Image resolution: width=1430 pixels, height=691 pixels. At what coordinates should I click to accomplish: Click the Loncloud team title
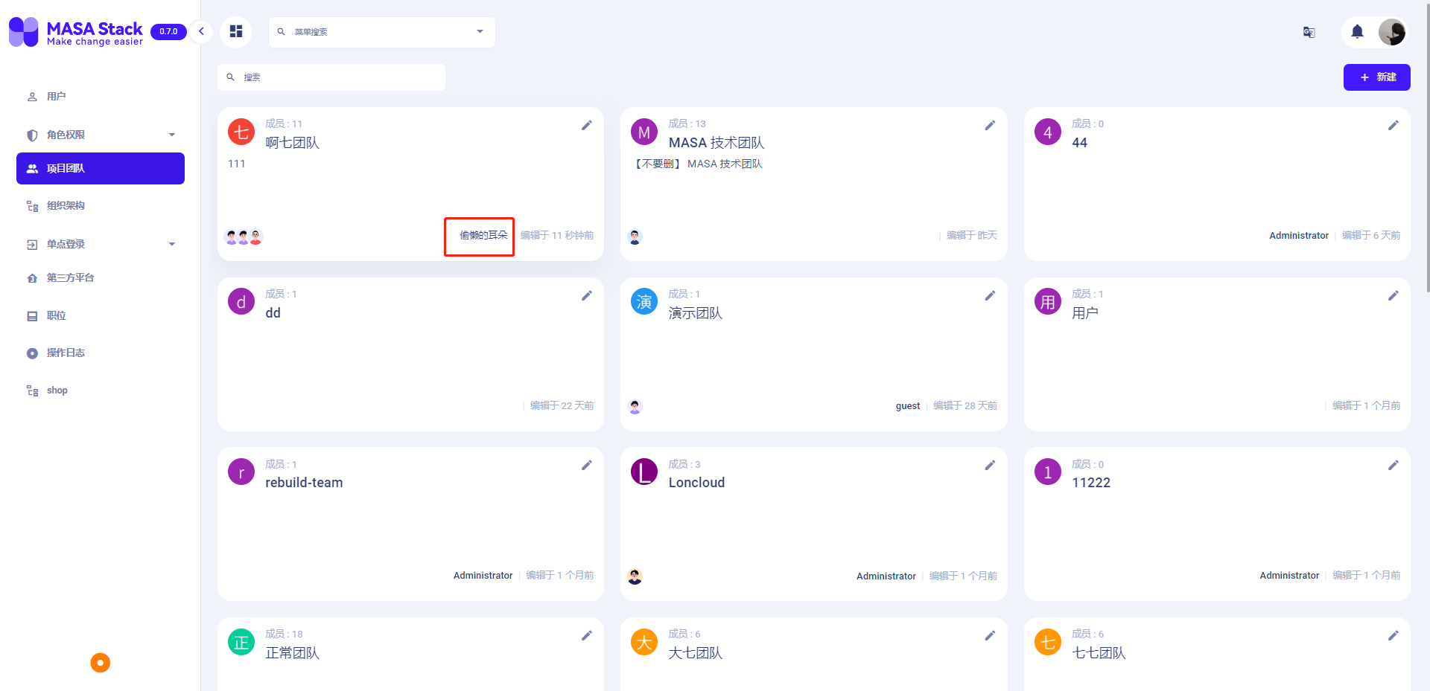coord(696,483)
